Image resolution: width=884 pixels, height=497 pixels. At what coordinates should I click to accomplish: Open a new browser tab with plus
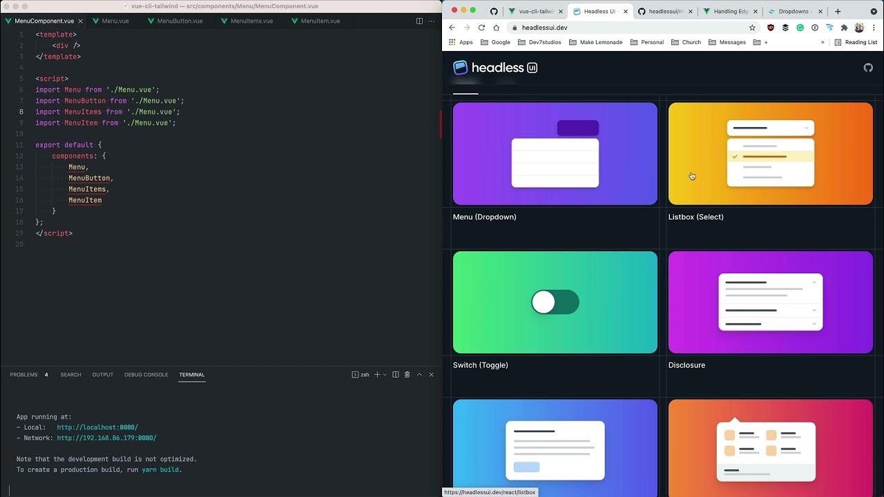(838, 11)
